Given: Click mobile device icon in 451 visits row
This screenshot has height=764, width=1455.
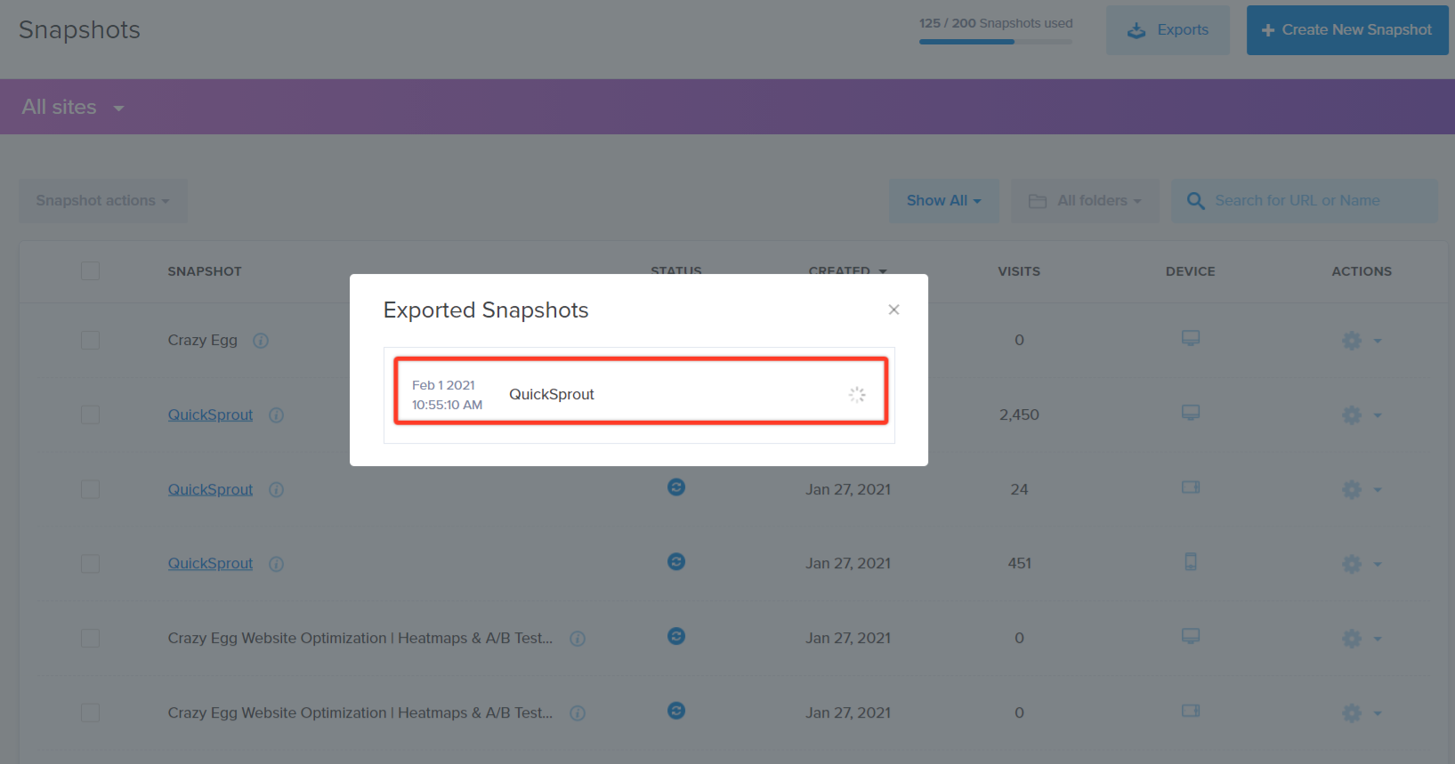Looking at the screenshot, I should click(x=1191, y=562).
